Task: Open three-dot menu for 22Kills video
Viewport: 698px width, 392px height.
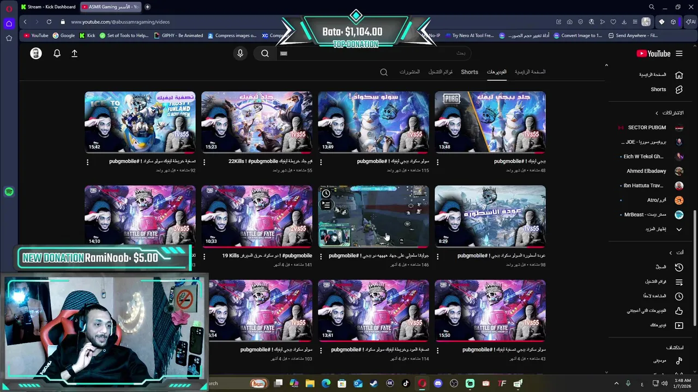Action: coord(204,162)
